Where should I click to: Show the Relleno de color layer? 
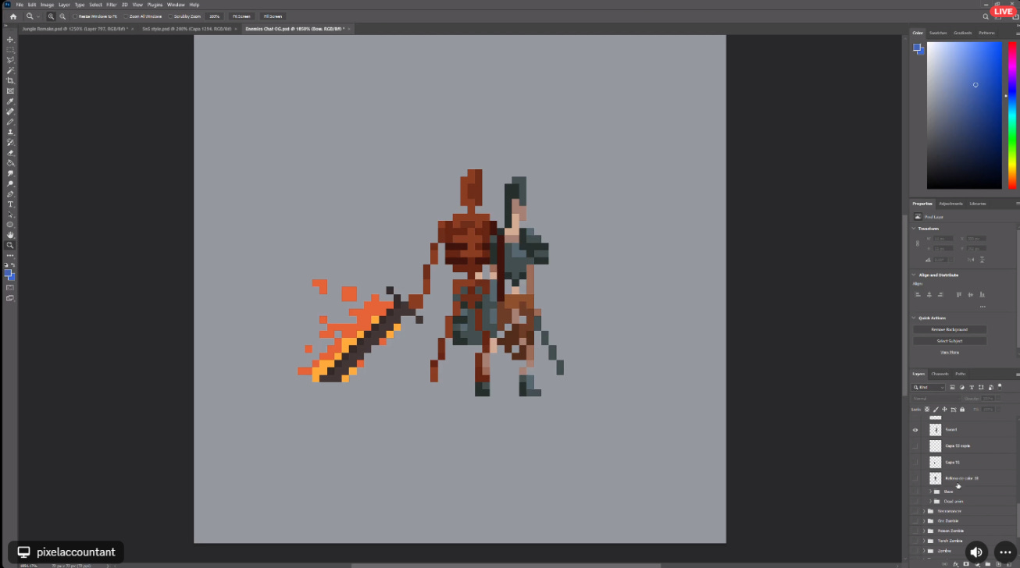pyautogui.click(x=915, y=478)
